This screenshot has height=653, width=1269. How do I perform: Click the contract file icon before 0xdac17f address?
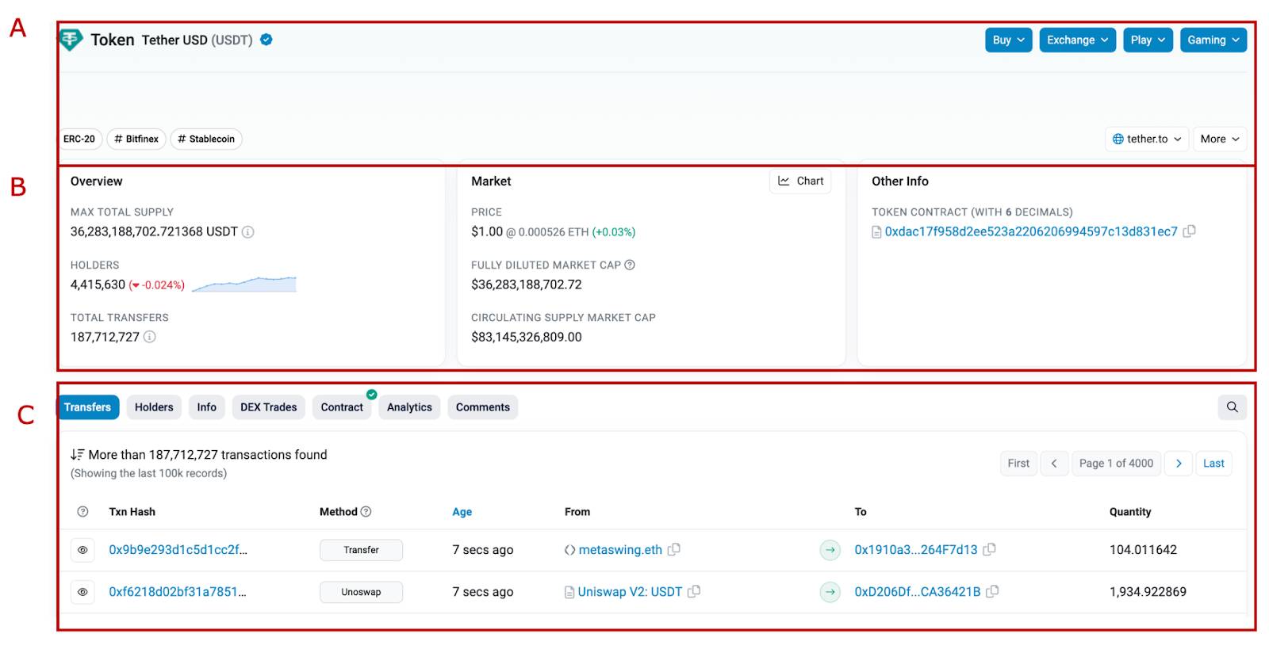click(x=876, y=232)
